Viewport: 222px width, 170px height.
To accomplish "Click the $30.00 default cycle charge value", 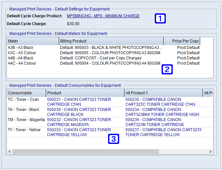I will pos(73,23).
